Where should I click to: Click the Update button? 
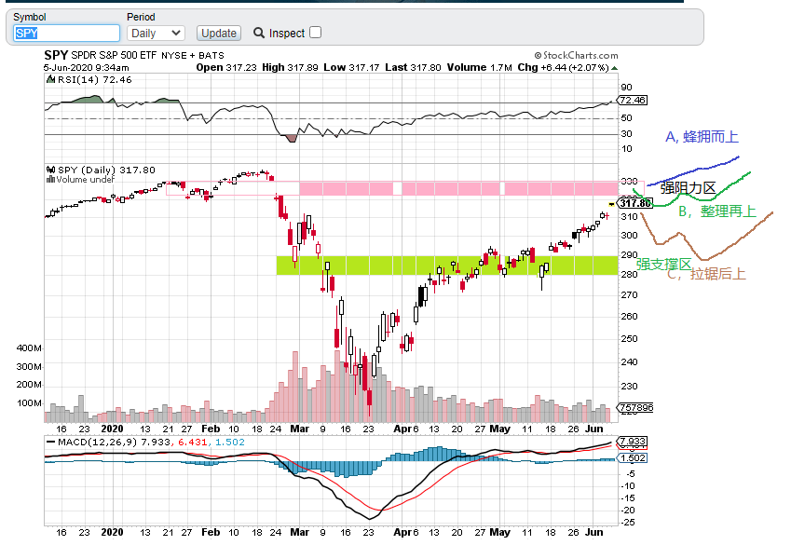pos(219,34)
